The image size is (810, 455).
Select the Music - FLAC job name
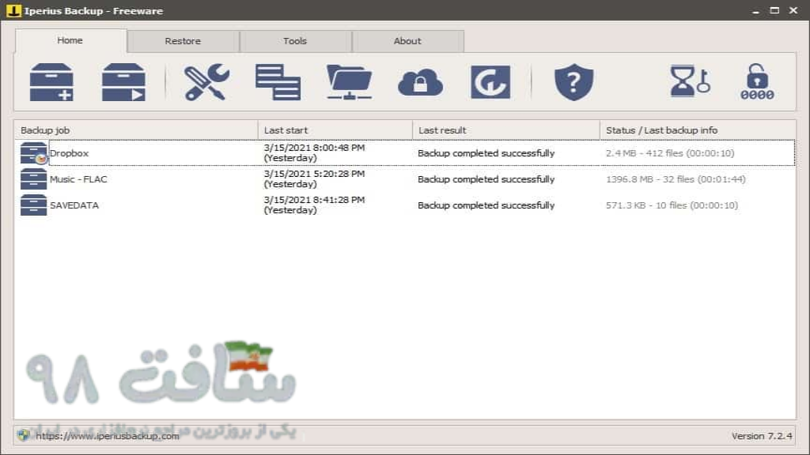[x=78, y=179]
